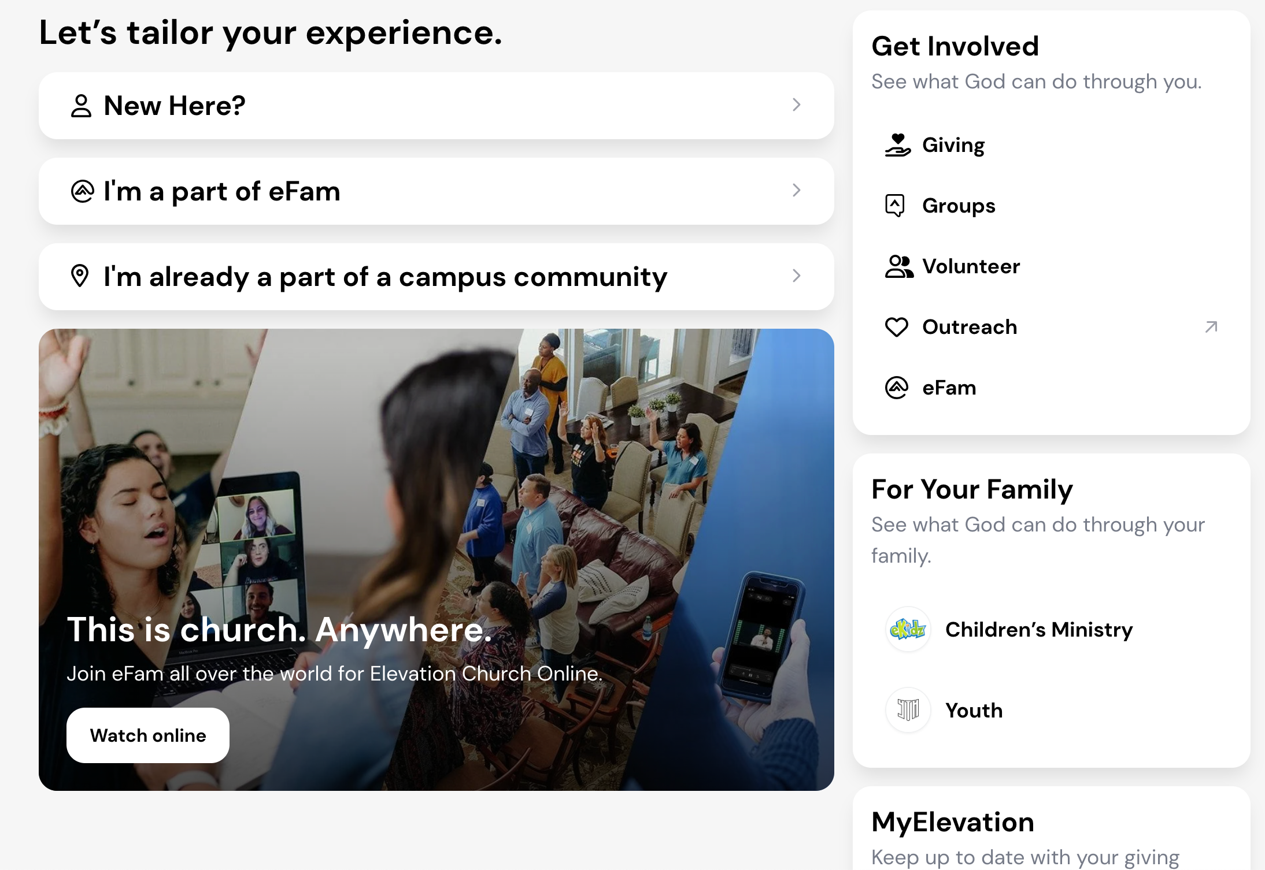Open the Volunteer link
1265x870 pixels.
971,266
